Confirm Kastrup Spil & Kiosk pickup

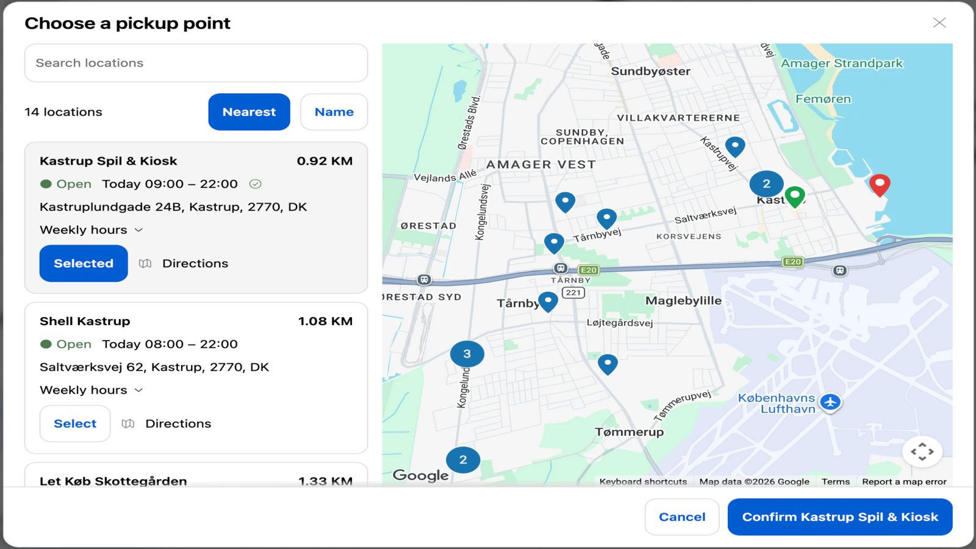(840, 517)
